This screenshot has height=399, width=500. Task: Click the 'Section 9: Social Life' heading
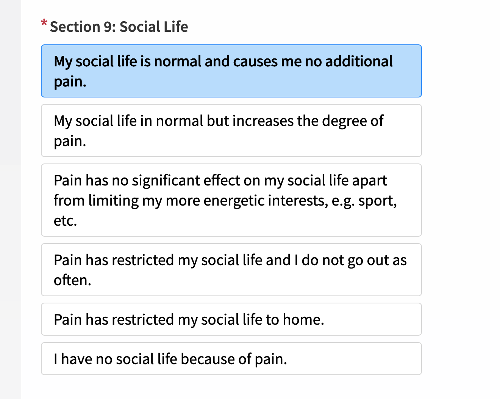pos(119,27)
